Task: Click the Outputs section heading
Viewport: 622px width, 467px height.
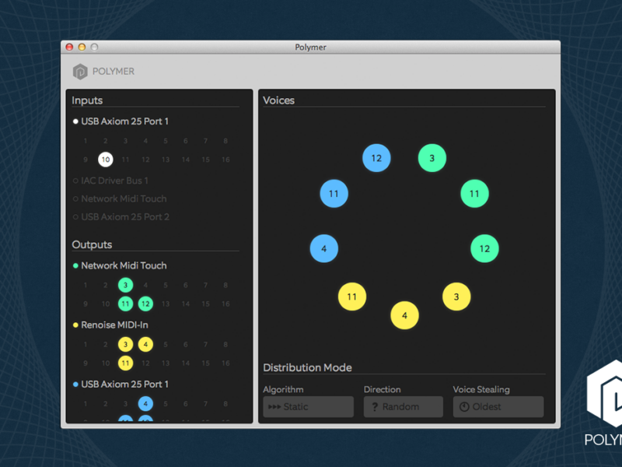Action: [92, 244]
